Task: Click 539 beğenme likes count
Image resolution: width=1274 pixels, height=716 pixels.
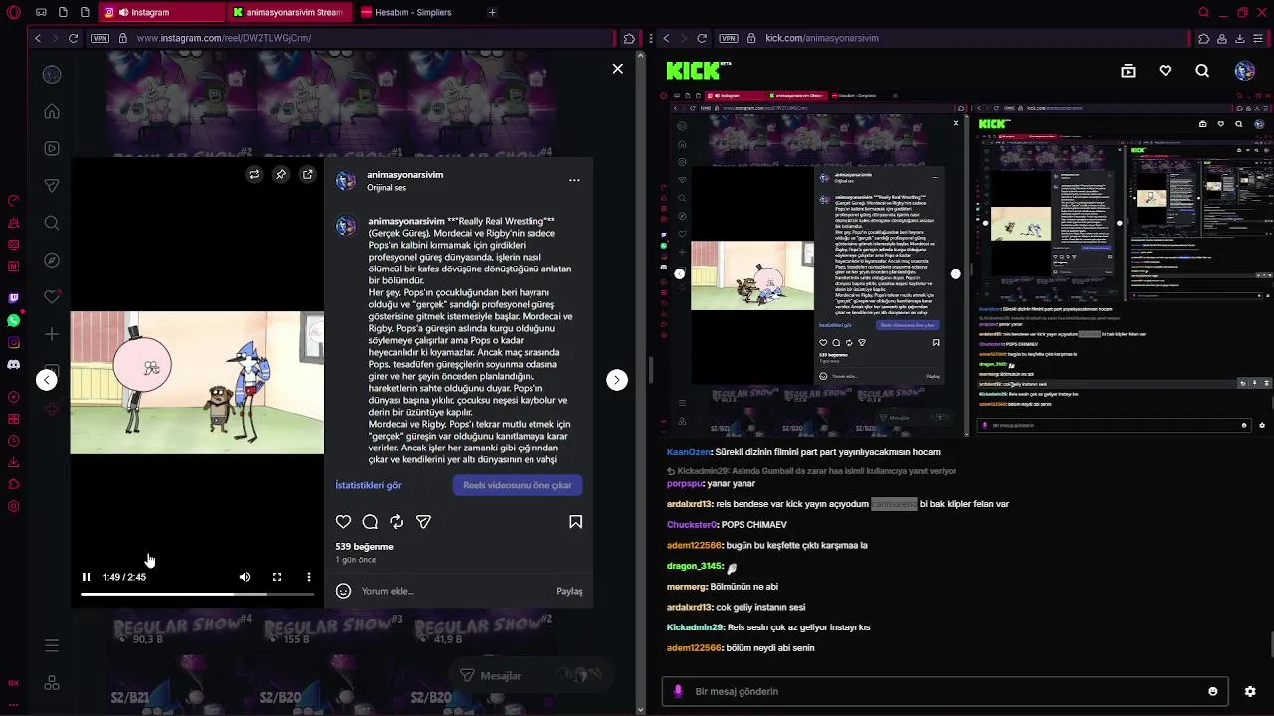Action: [364, 546]
